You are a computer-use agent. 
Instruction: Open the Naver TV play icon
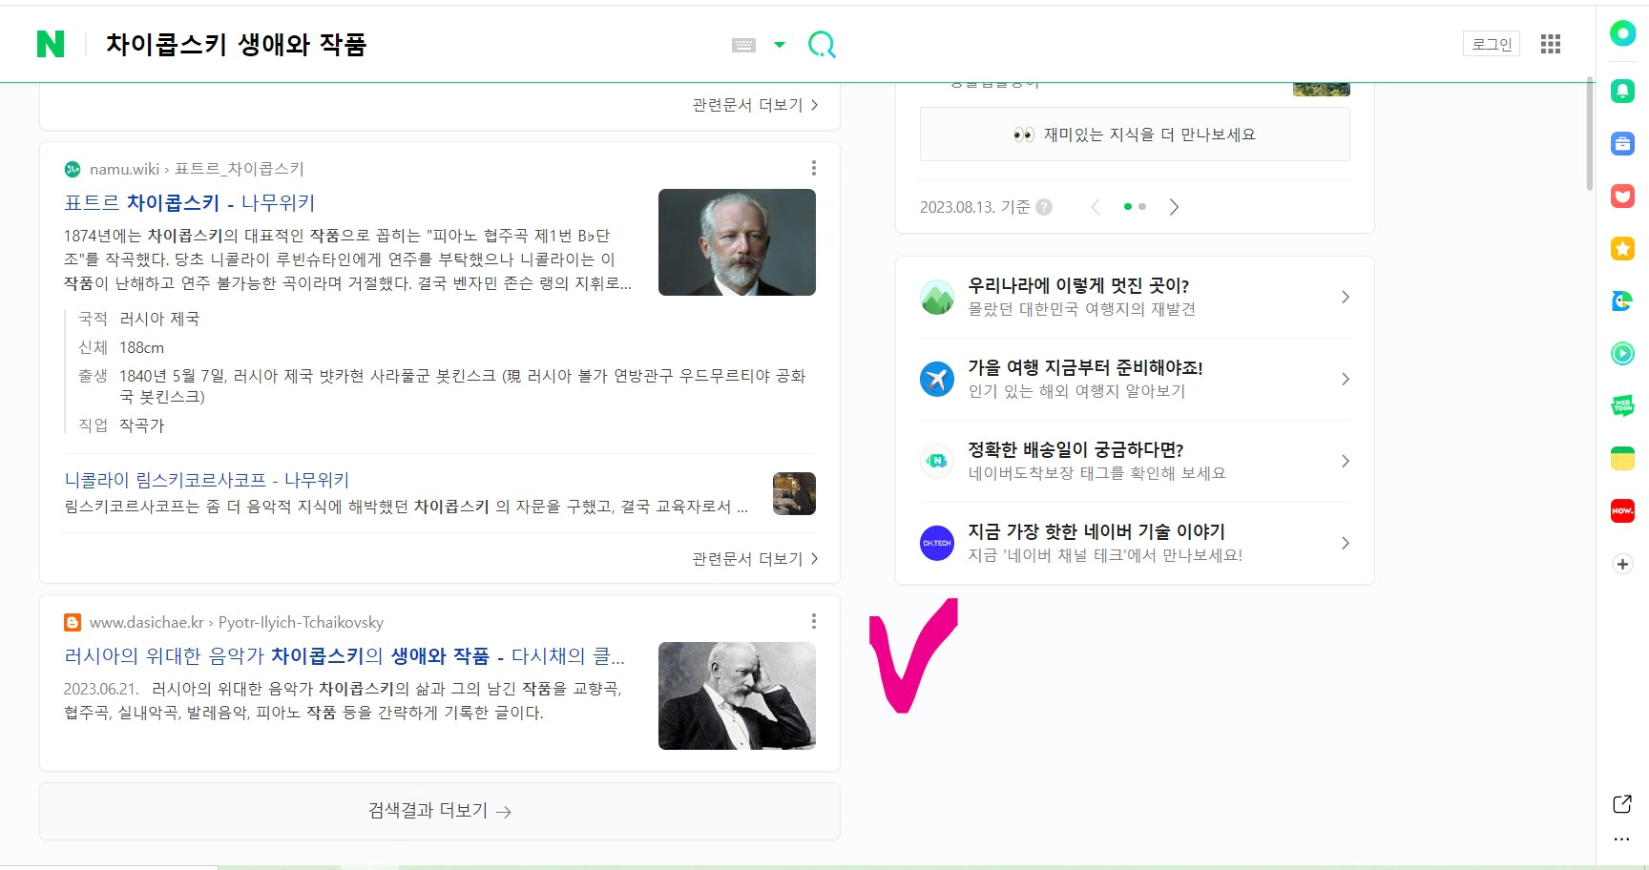1622,353
